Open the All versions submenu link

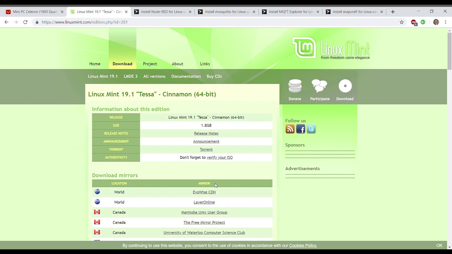pos(154,76)
